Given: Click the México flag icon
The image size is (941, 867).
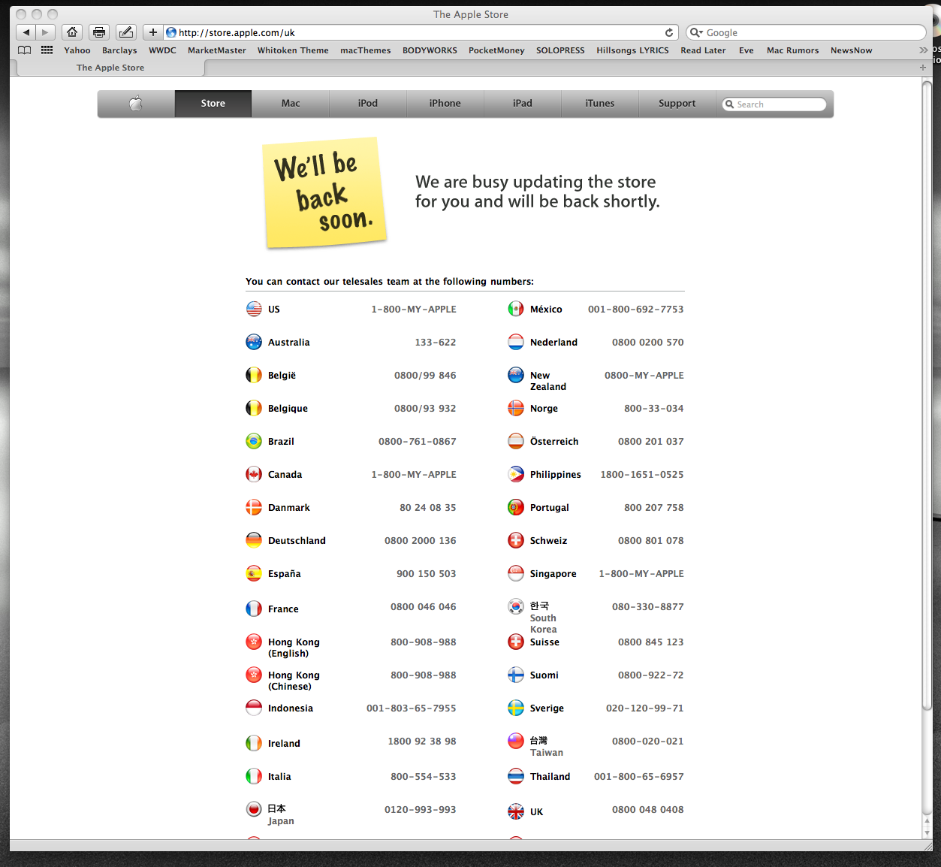Looking at the screenshot, I should coord(516,309).
